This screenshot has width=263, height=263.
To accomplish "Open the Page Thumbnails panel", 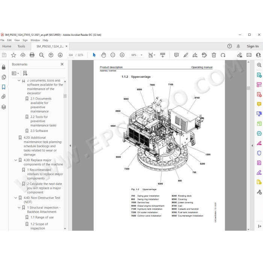I will point(4,77).
